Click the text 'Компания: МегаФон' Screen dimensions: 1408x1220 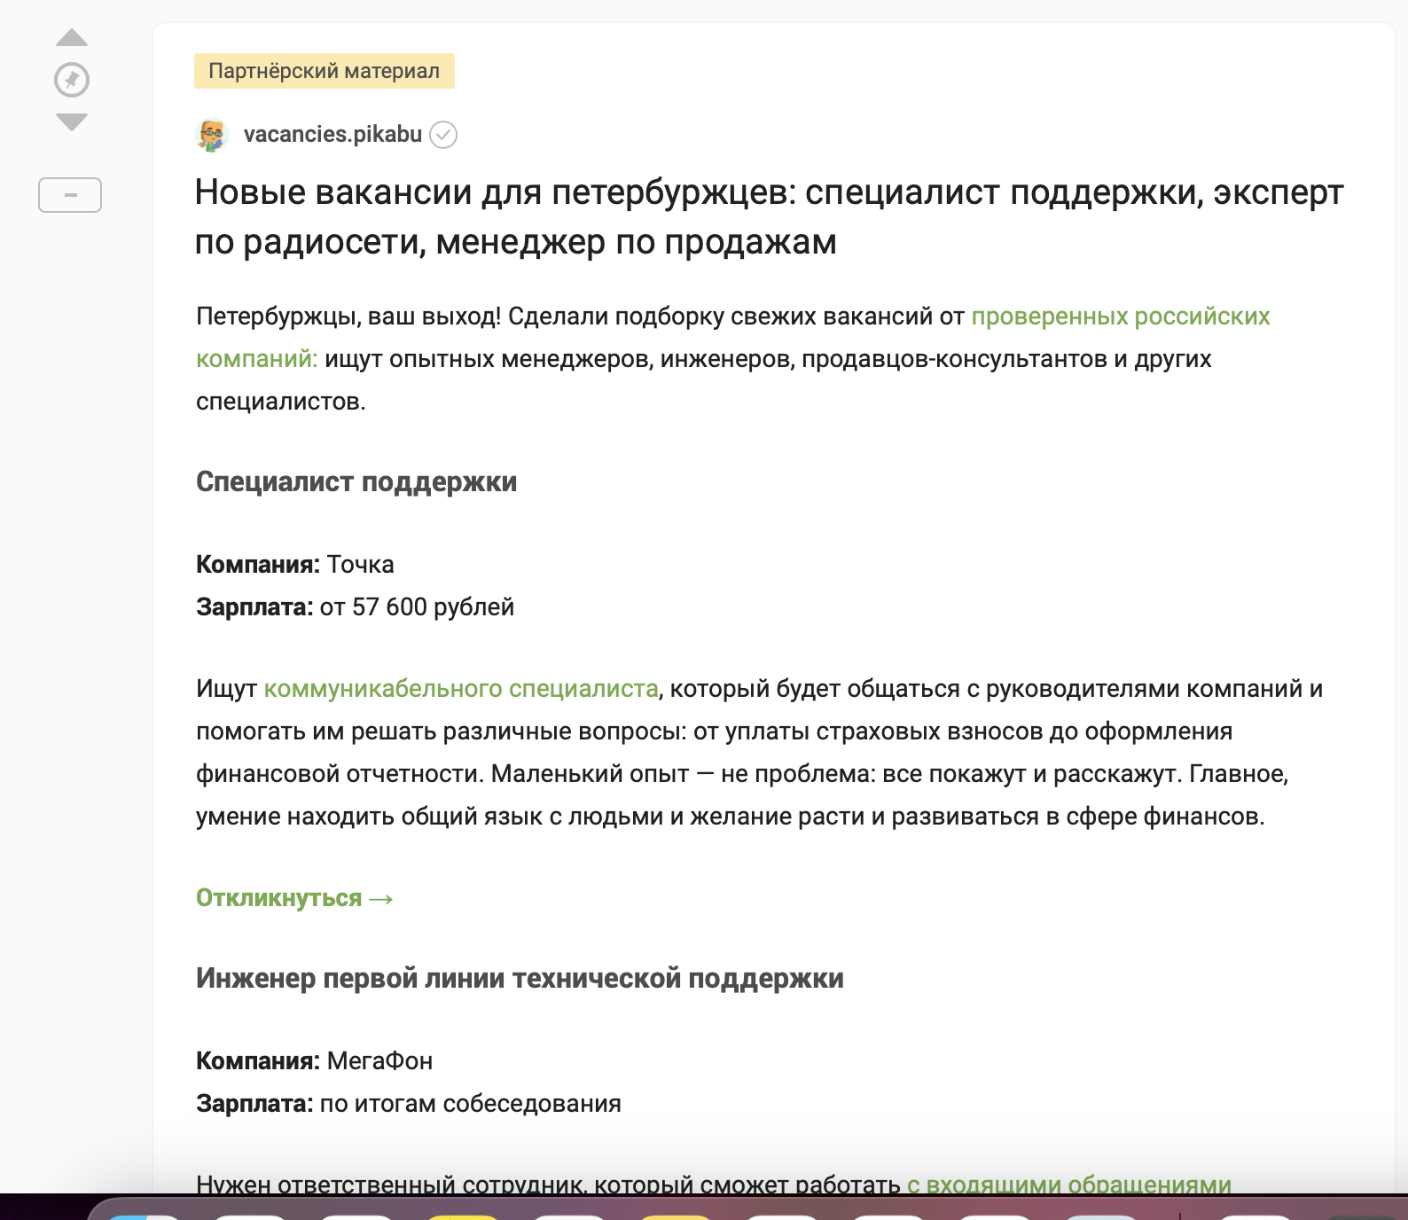[x=315, y=1061]
